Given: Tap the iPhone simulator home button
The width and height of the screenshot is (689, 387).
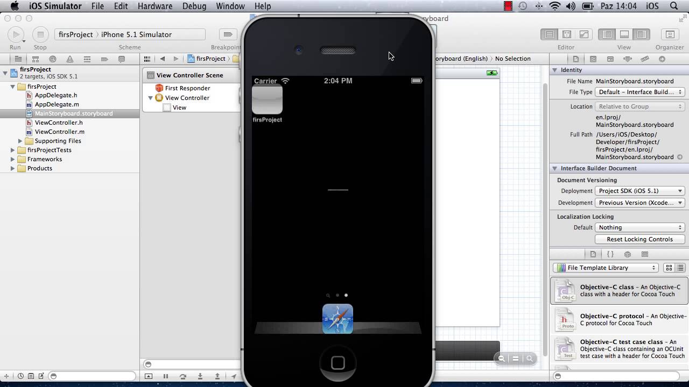Looking at the screenshot, I should 338,363.
